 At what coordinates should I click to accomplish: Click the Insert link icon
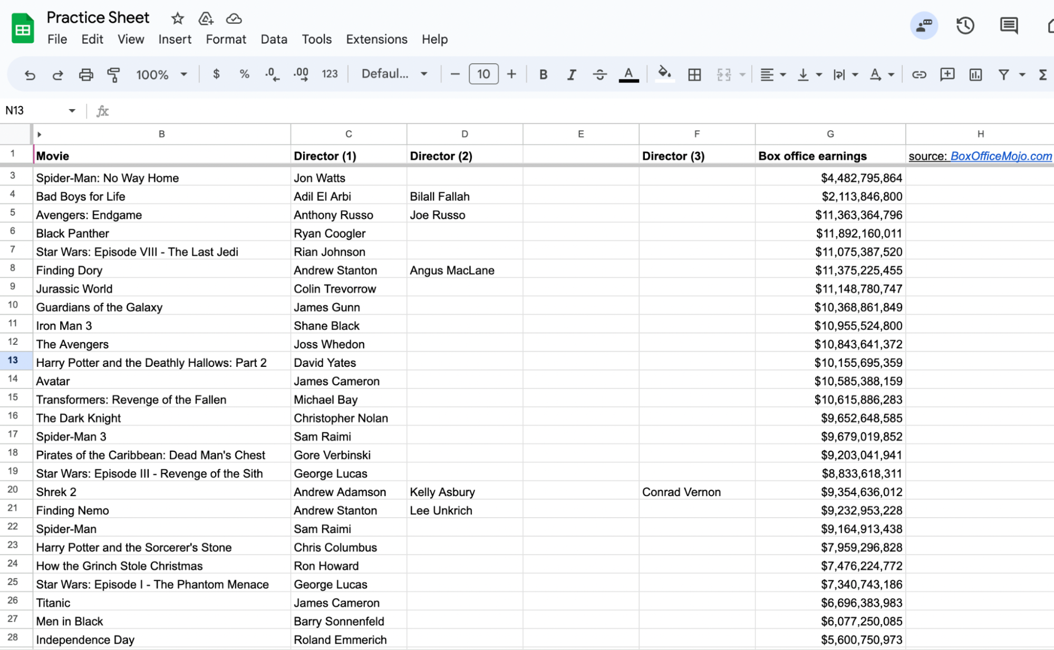pyautogui.click(x=919, y=74)
